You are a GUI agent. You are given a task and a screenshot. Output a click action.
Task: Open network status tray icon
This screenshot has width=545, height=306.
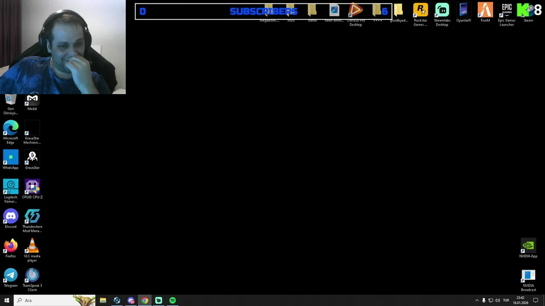tap(490, 300)
